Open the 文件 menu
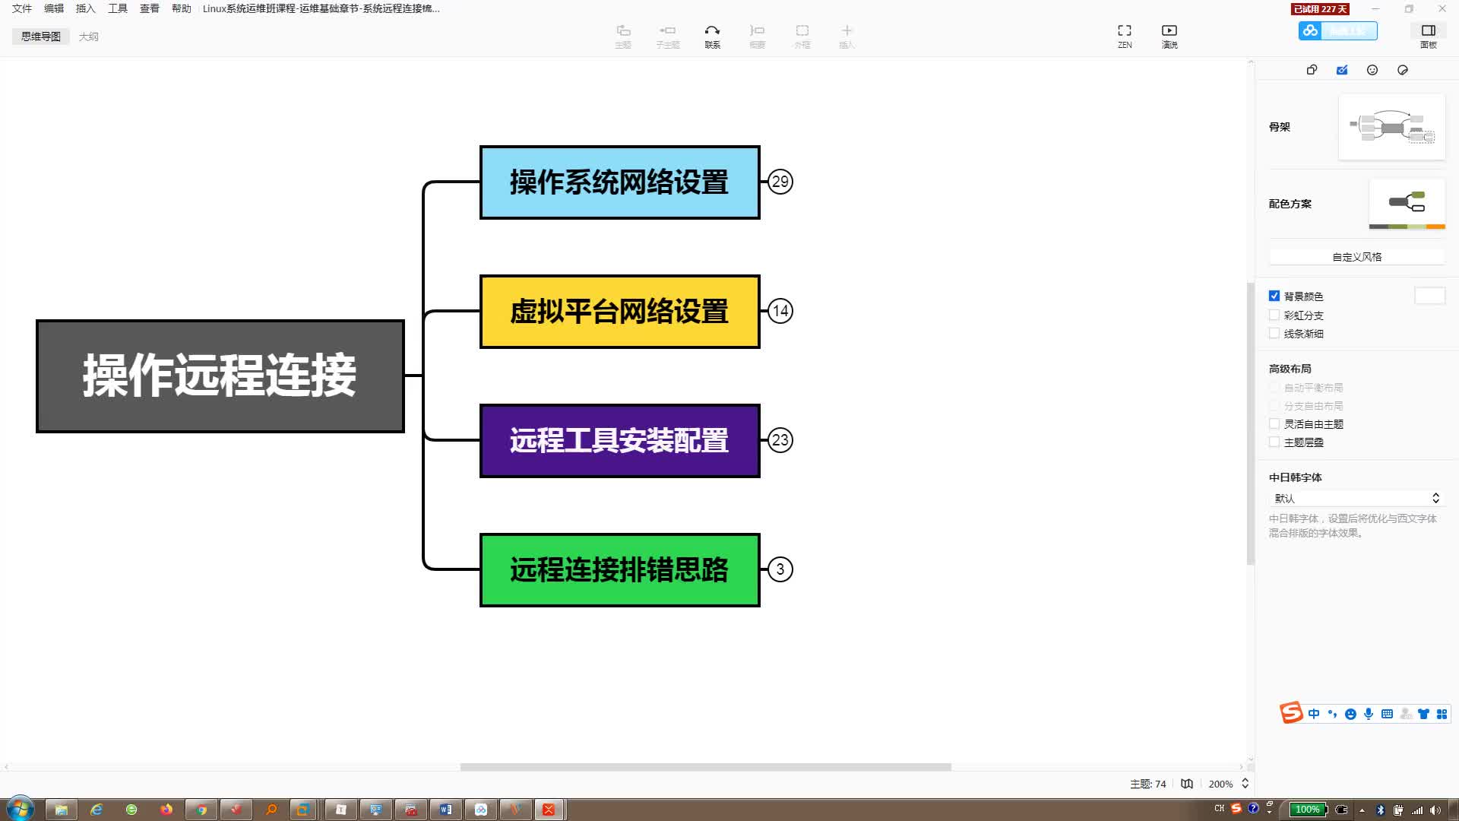The image size is (1459, 821). point(22,8)
